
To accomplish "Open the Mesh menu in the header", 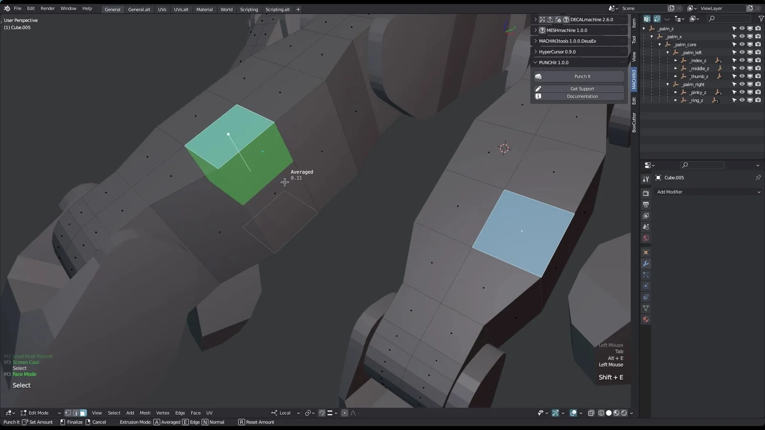I will pos(145,413).
